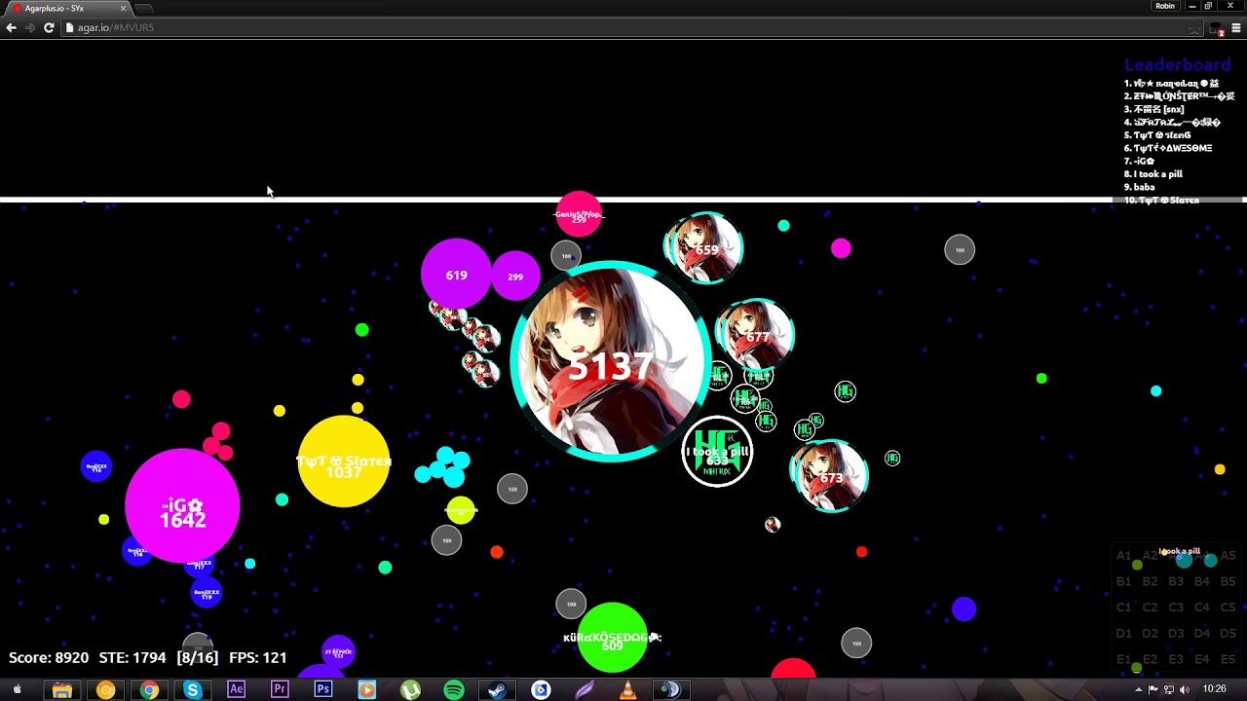Open the blue round icon taskbar app
Viewport: 1247px width, 701px height.
(541, 689)
